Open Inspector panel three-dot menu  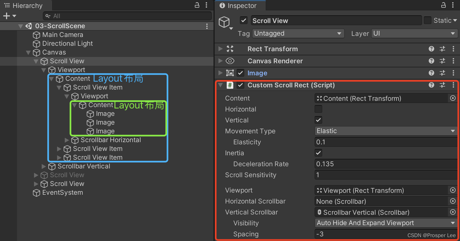453,5
